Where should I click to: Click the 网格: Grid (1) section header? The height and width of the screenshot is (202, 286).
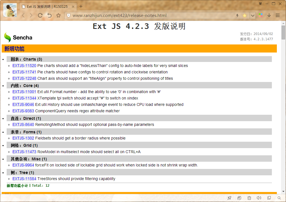[x=139, y=145]
